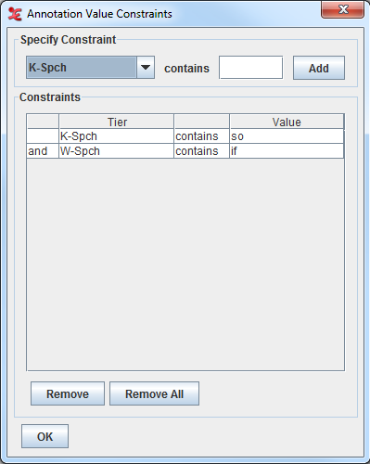Select the W-Spch tier cell in table
The width and height of the screenshot is (370, 464).
click(x=117, y=151)
